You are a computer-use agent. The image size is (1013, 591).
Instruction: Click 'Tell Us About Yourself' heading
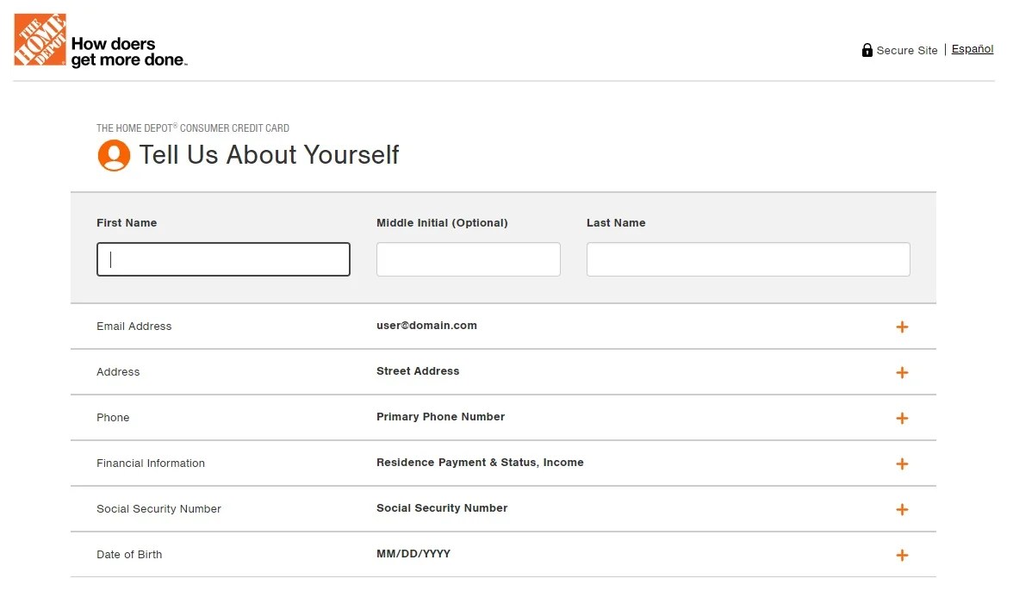pos(270,155)
